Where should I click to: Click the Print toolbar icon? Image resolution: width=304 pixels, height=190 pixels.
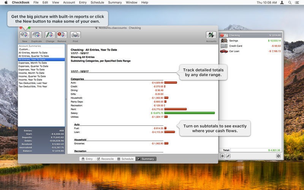[x=75, y=35]
